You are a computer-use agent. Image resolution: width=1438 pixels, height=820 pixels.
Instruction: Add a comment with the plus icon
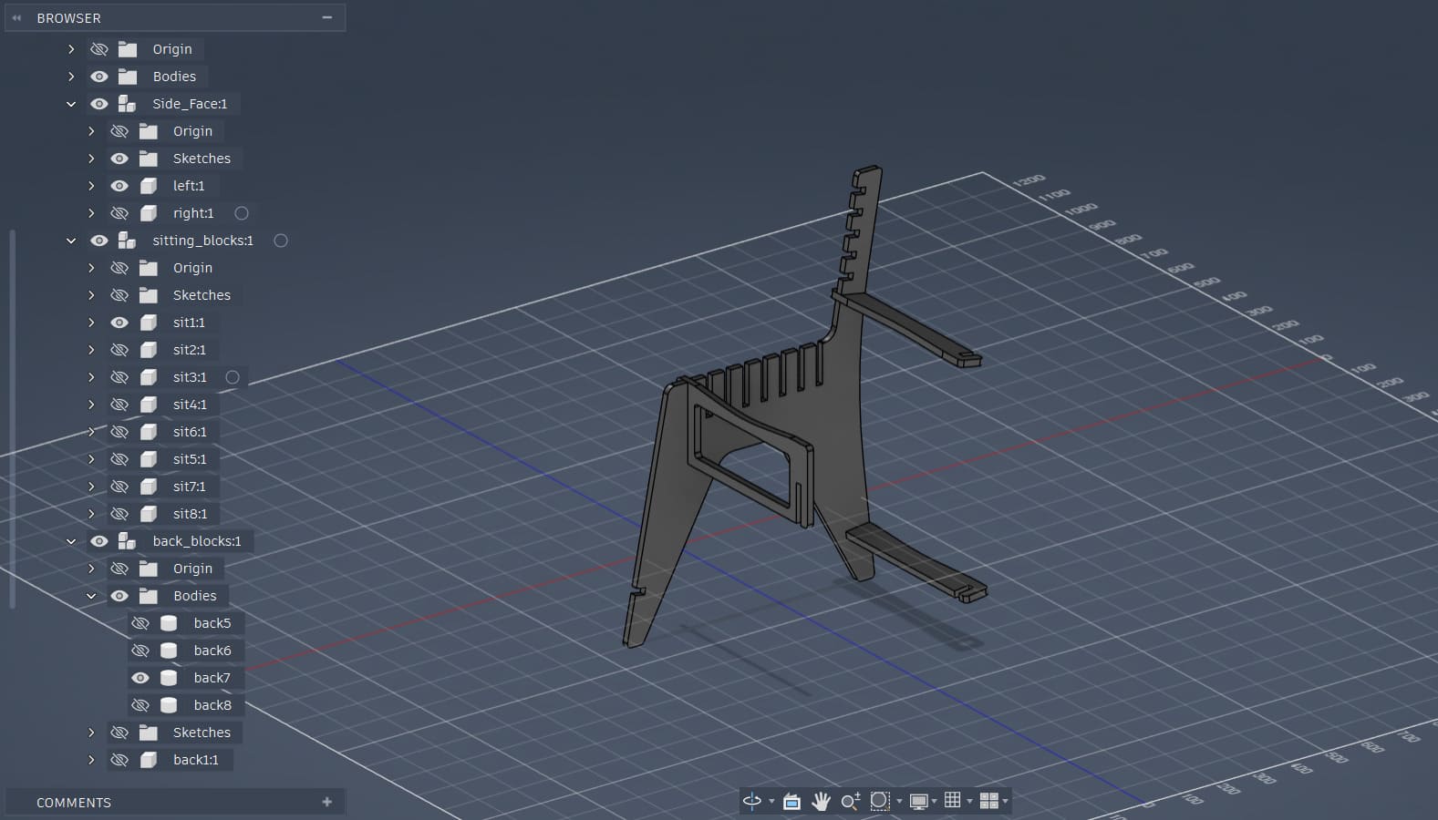tap(327, 802)
